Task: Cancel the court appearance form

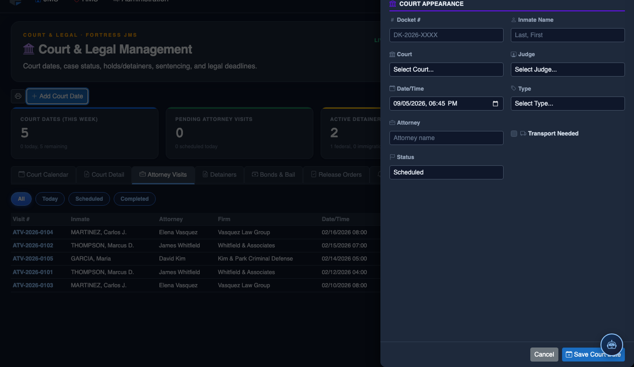Action: click(x=544, y=354)
